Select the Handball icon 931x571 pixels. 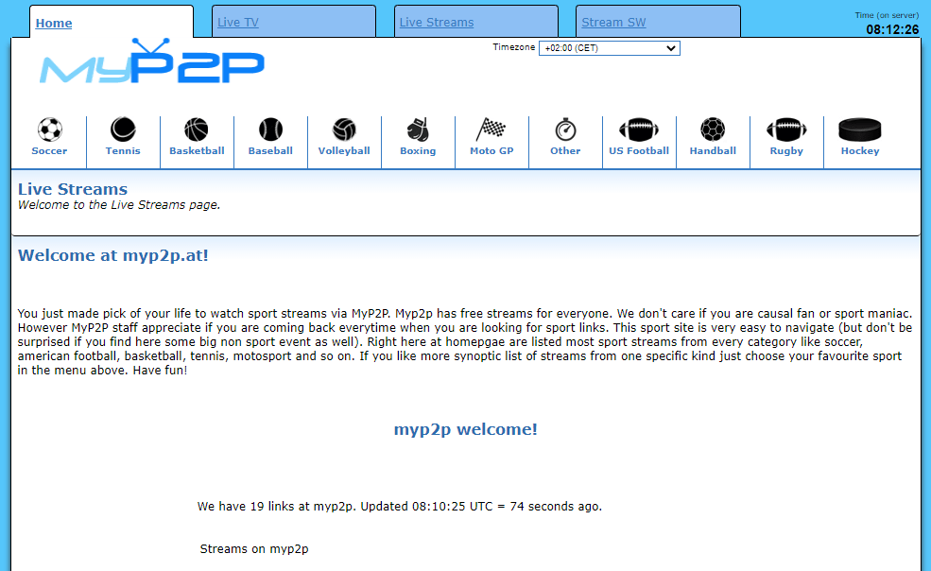(713, 130)
